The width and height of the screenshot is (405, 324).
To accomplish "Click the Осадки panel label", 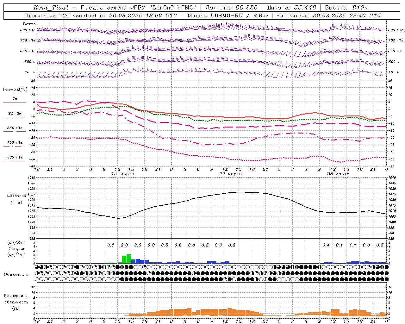I will pos(17,249).
